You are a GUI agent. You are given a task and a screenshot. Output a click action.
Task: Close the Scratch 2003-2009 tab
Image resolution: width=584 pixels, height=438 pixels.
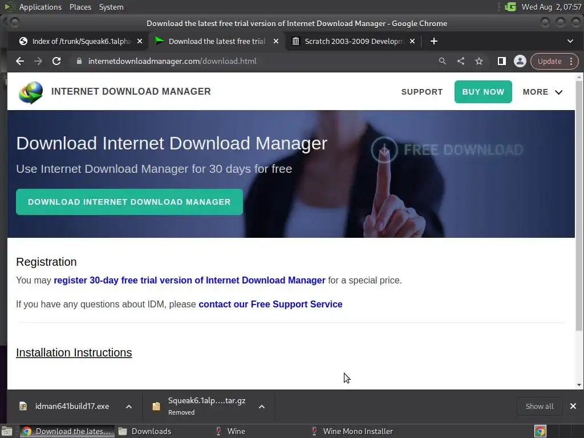click(412, 41)
